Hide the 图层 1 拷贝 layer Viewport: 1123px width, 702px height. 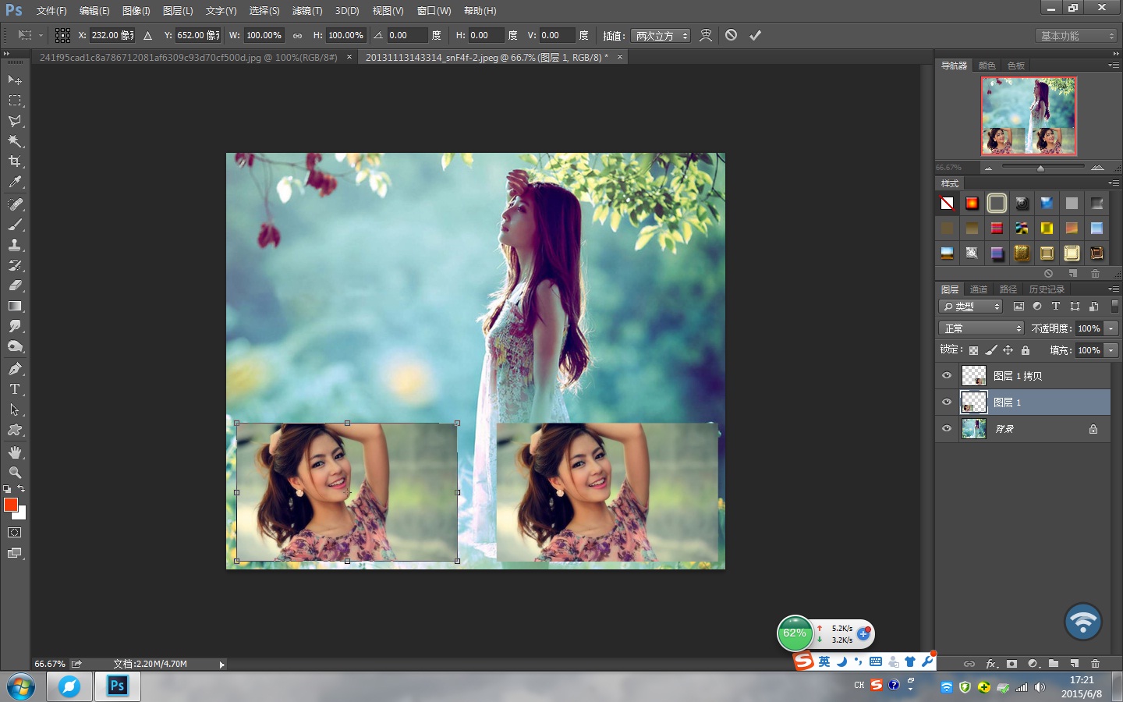(x=947, y=376)
